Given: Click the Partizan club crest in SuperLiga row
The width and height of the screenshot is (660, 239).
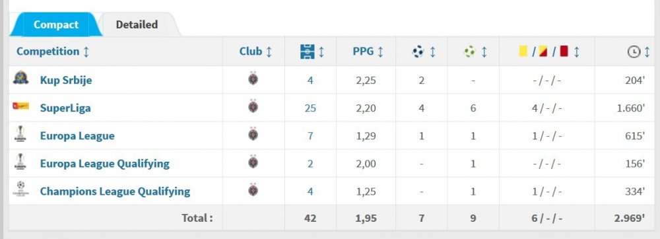Looking at the screenshot, I should tap(253, 106).
